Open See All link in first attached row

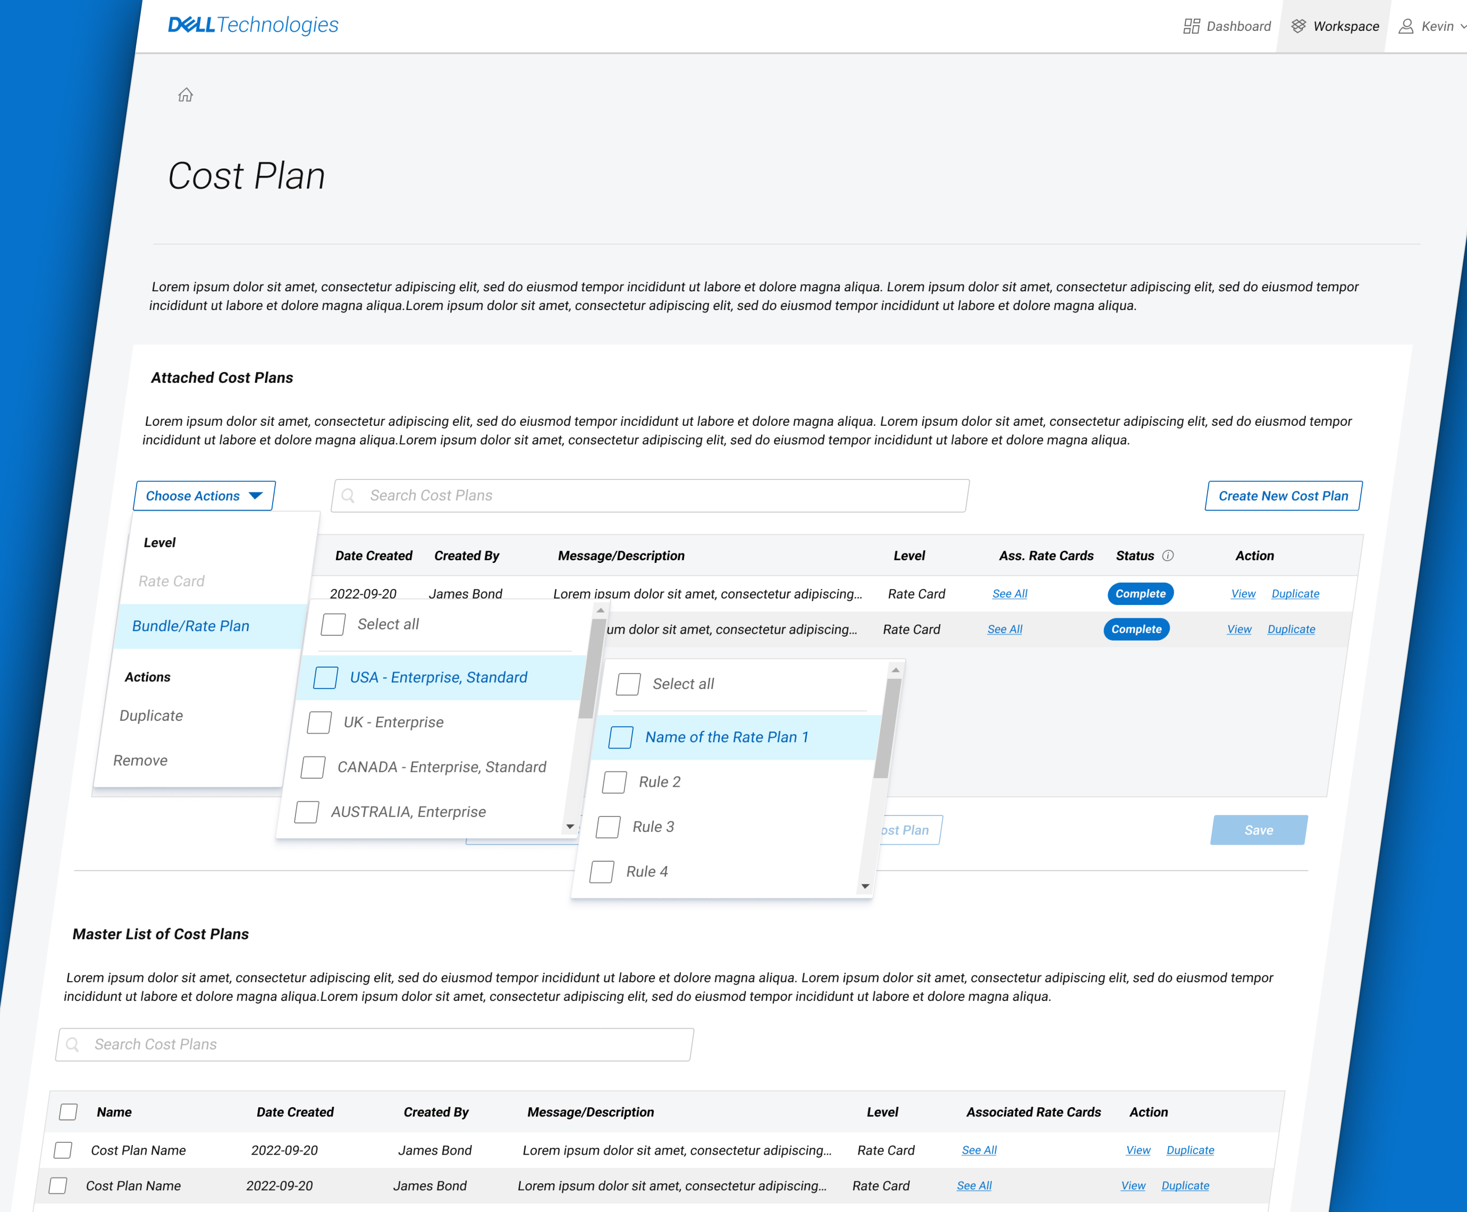1009,593
